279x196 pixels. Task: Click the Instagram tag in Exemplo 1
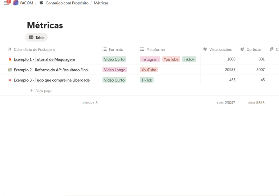[x=150, y=59]
